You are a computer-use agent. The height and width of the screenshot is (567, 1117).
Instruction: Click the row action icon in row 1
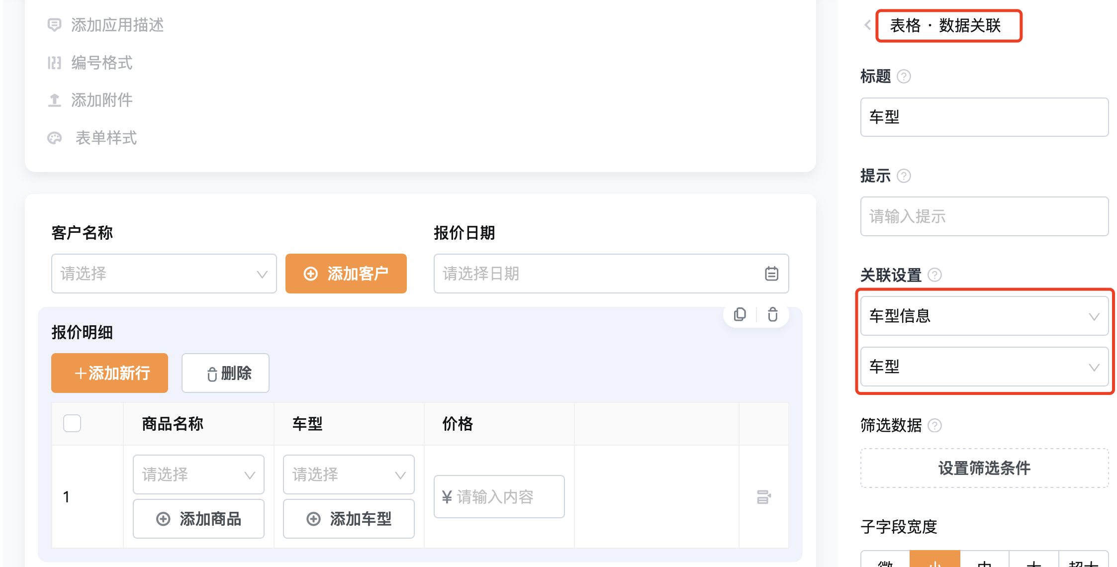tap(764, 496)
